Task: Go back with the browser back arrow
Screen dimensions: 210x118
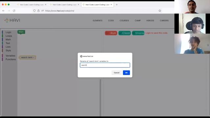Action: click(x=4, y=11)
